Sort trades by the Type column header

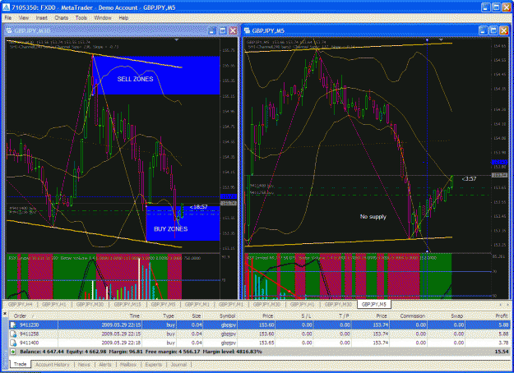[x=160, y=316]
